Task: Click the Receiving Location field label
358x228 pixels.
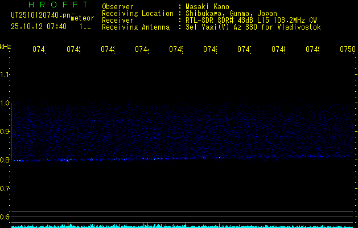Action: tap(137, 14)
